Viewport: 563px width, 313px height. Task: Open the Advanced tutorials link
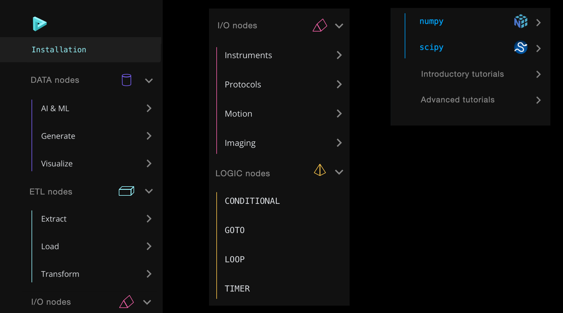tap(457, 100)
